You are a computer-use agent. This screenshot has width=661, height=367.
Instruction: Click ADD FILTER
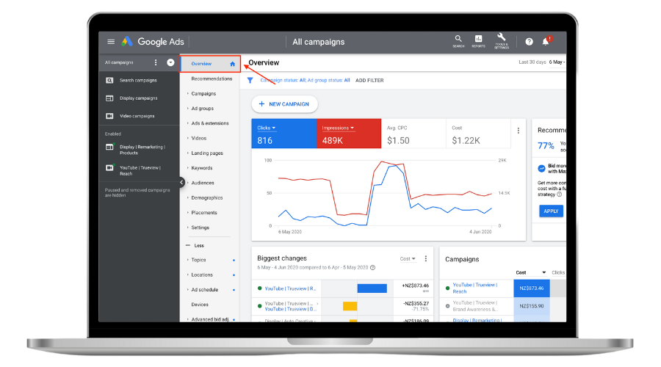(369, 81)
